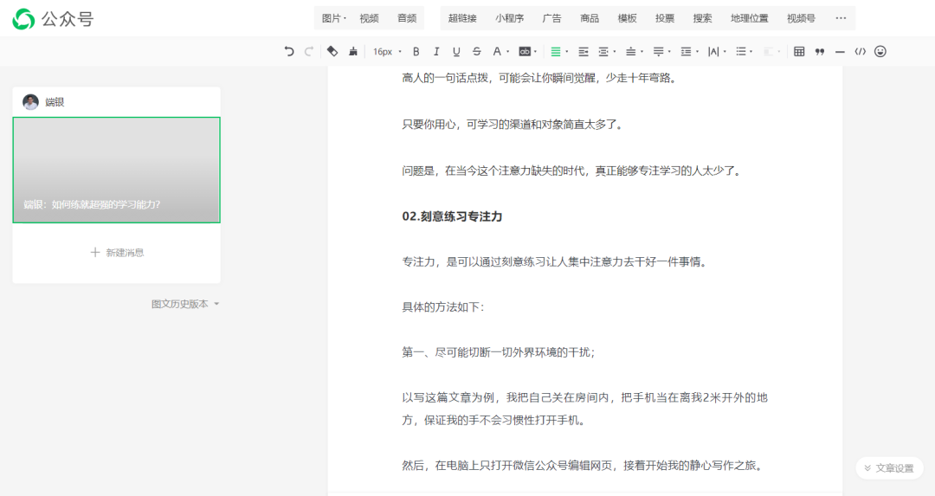This screenshot has width=935, height=496.
Task: Open the font color picker (A)
Action: [497, 52]
